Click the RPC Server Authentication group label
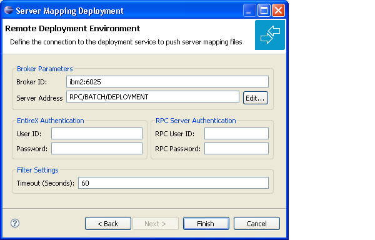Image resolution: width=375 pixels, height=240 pixels. point(196,121)
